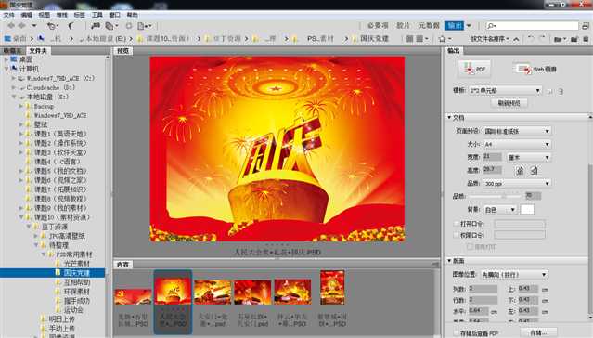The width and height of the screenshot is (593, 338).
Task: Switch to the 胶片 workspace
Action: (403, 26)
